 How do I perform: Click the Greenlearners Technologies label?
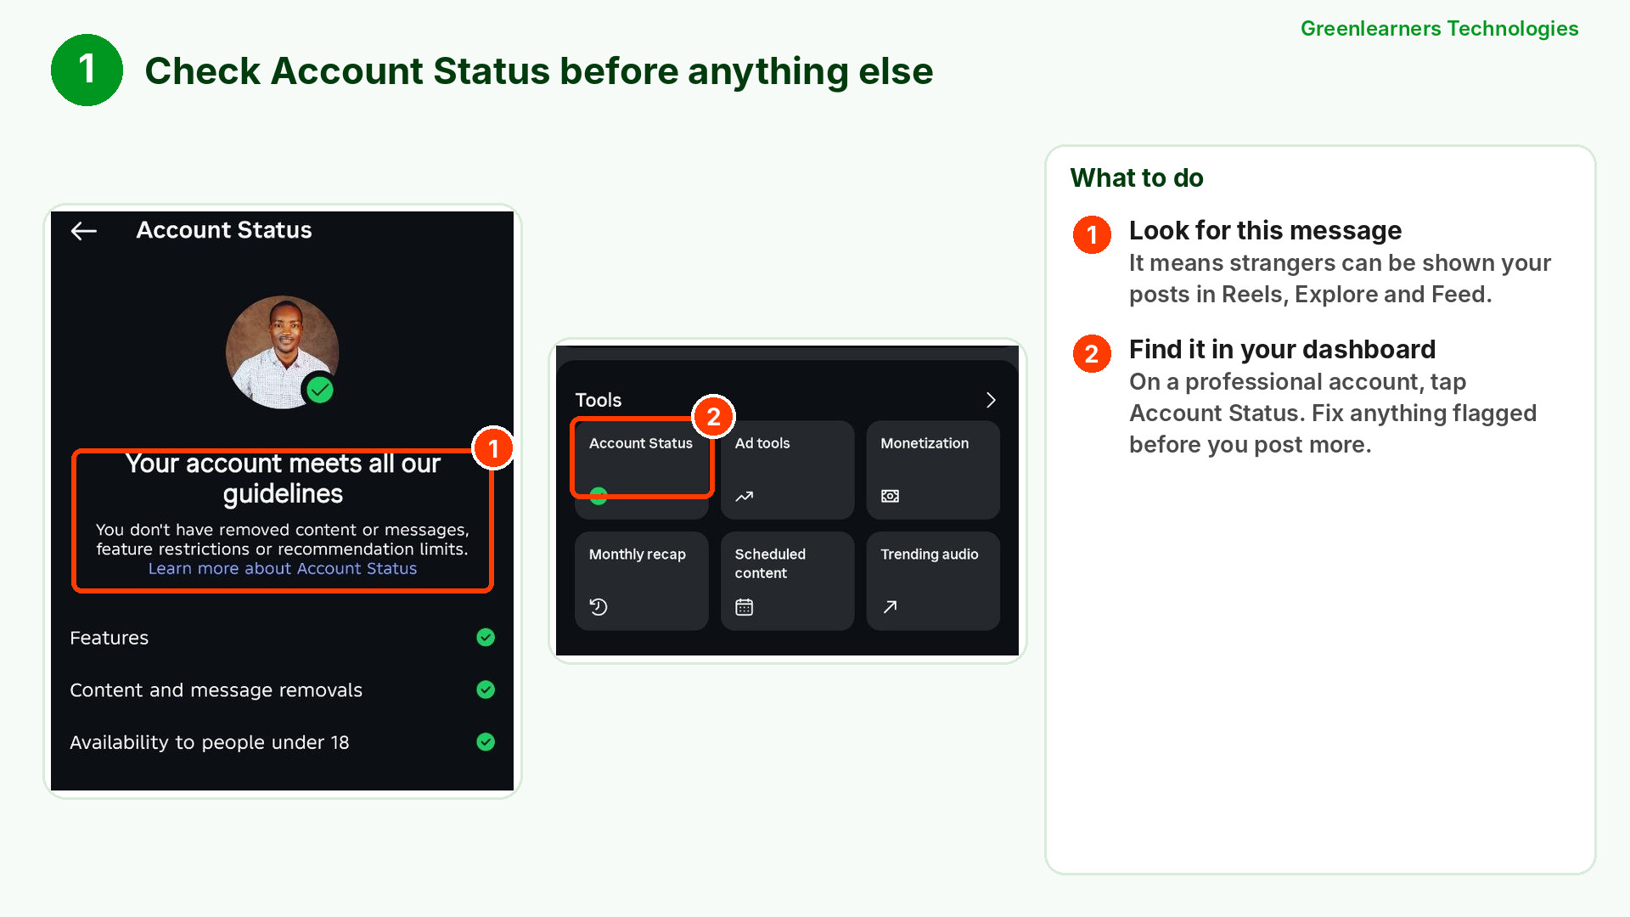[1439, 29]
